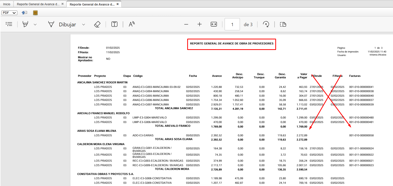Start the read aloud feature

pyautogui.click(x=132, y=24)
